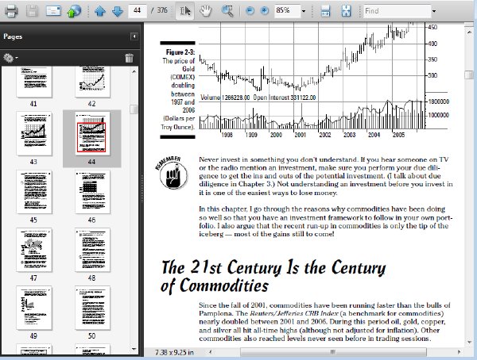This screenshot has height=360, width=477.
Task: Open page 43 thumbnail
Action: [x=33, y=133]
